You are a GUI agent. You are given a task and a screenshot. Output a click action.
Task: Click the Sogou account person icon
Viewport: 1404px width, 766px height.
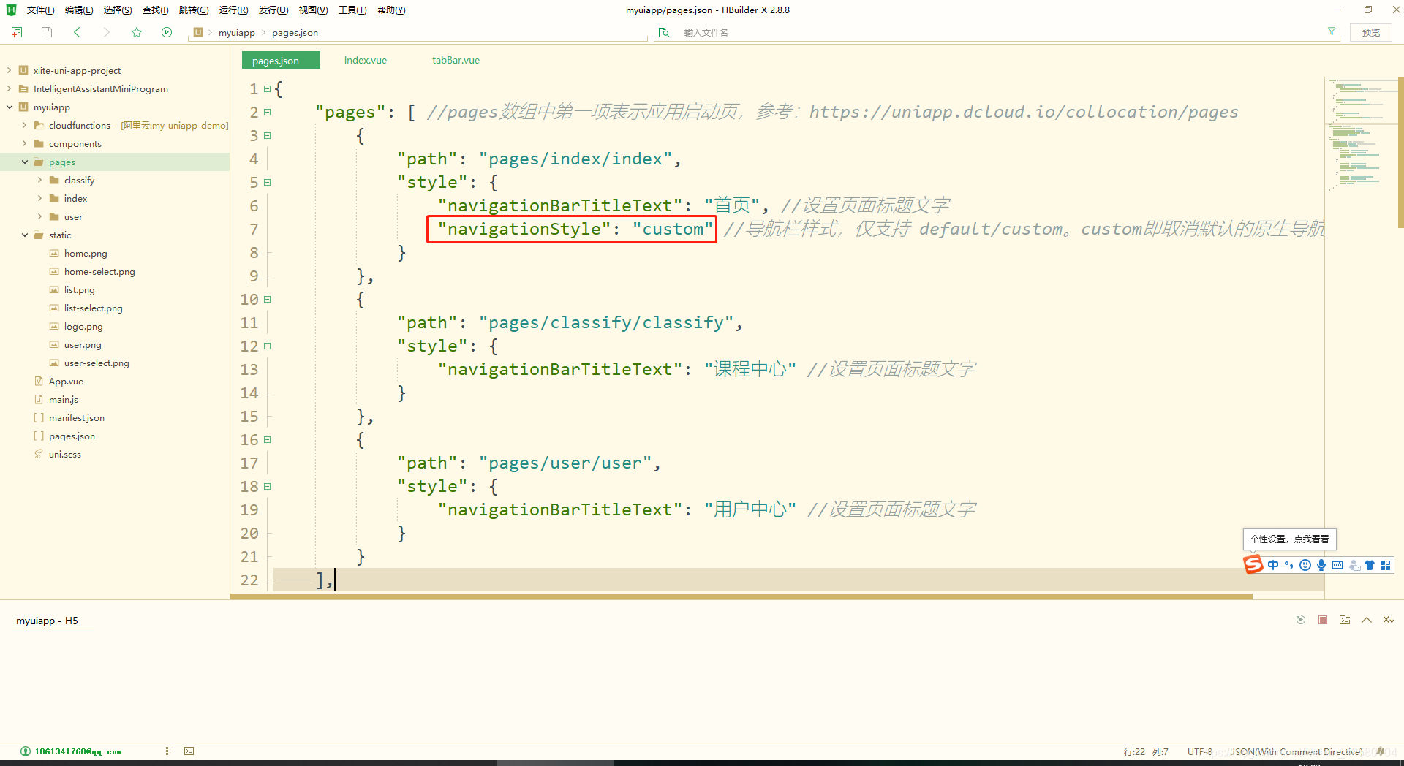tap(1354, 565)
